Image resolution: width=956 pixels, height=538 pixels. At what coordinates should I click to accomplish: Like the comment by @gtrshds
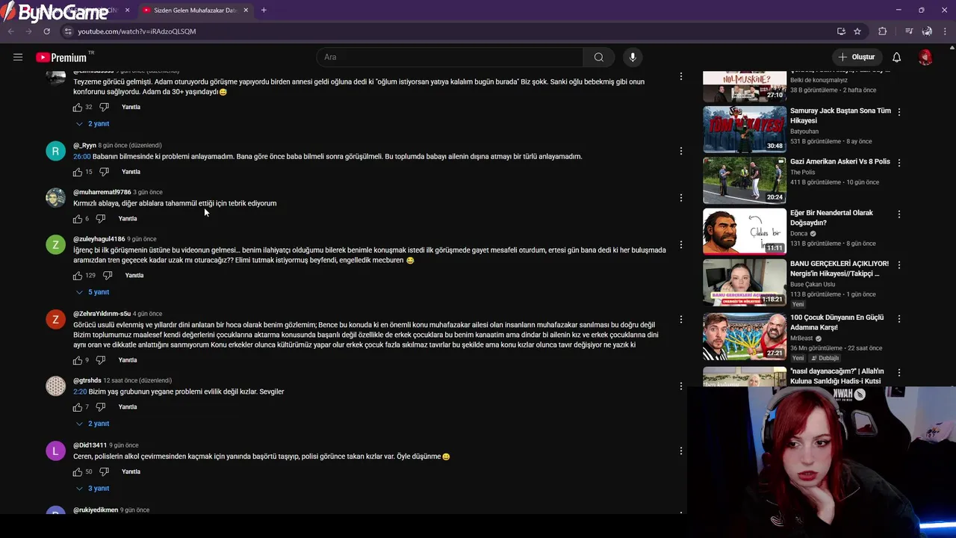coord(78,407)
